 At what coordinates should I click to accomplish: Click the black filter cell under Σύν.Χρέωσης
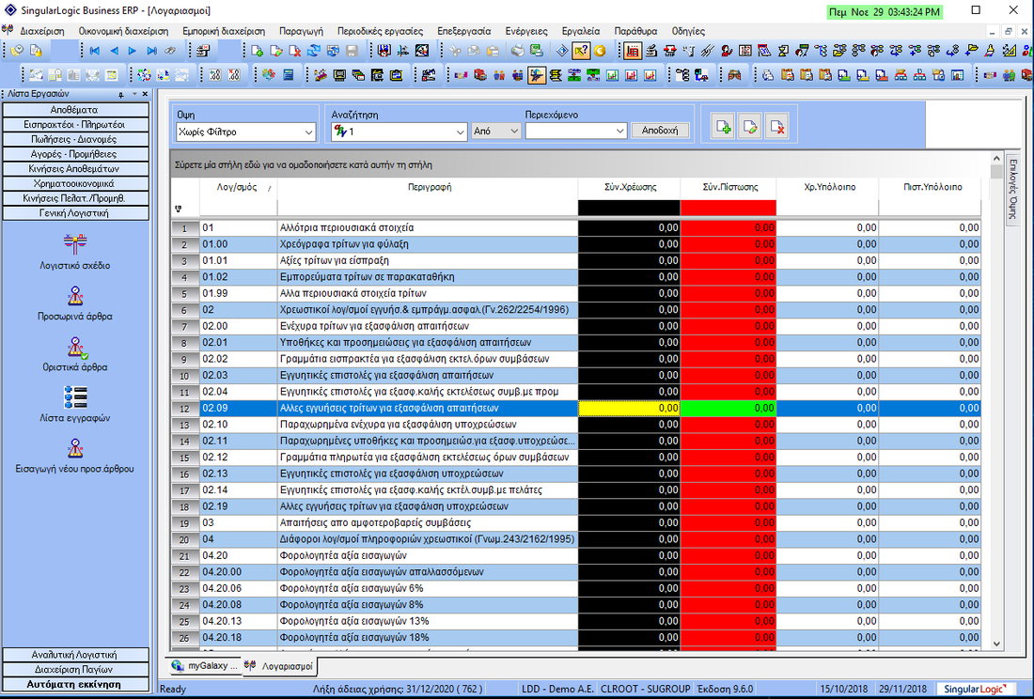pyautogui.click(x=629, y=208)
